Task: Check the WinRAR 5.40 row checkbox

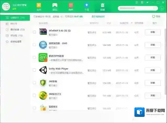Action: coord(34,32)
